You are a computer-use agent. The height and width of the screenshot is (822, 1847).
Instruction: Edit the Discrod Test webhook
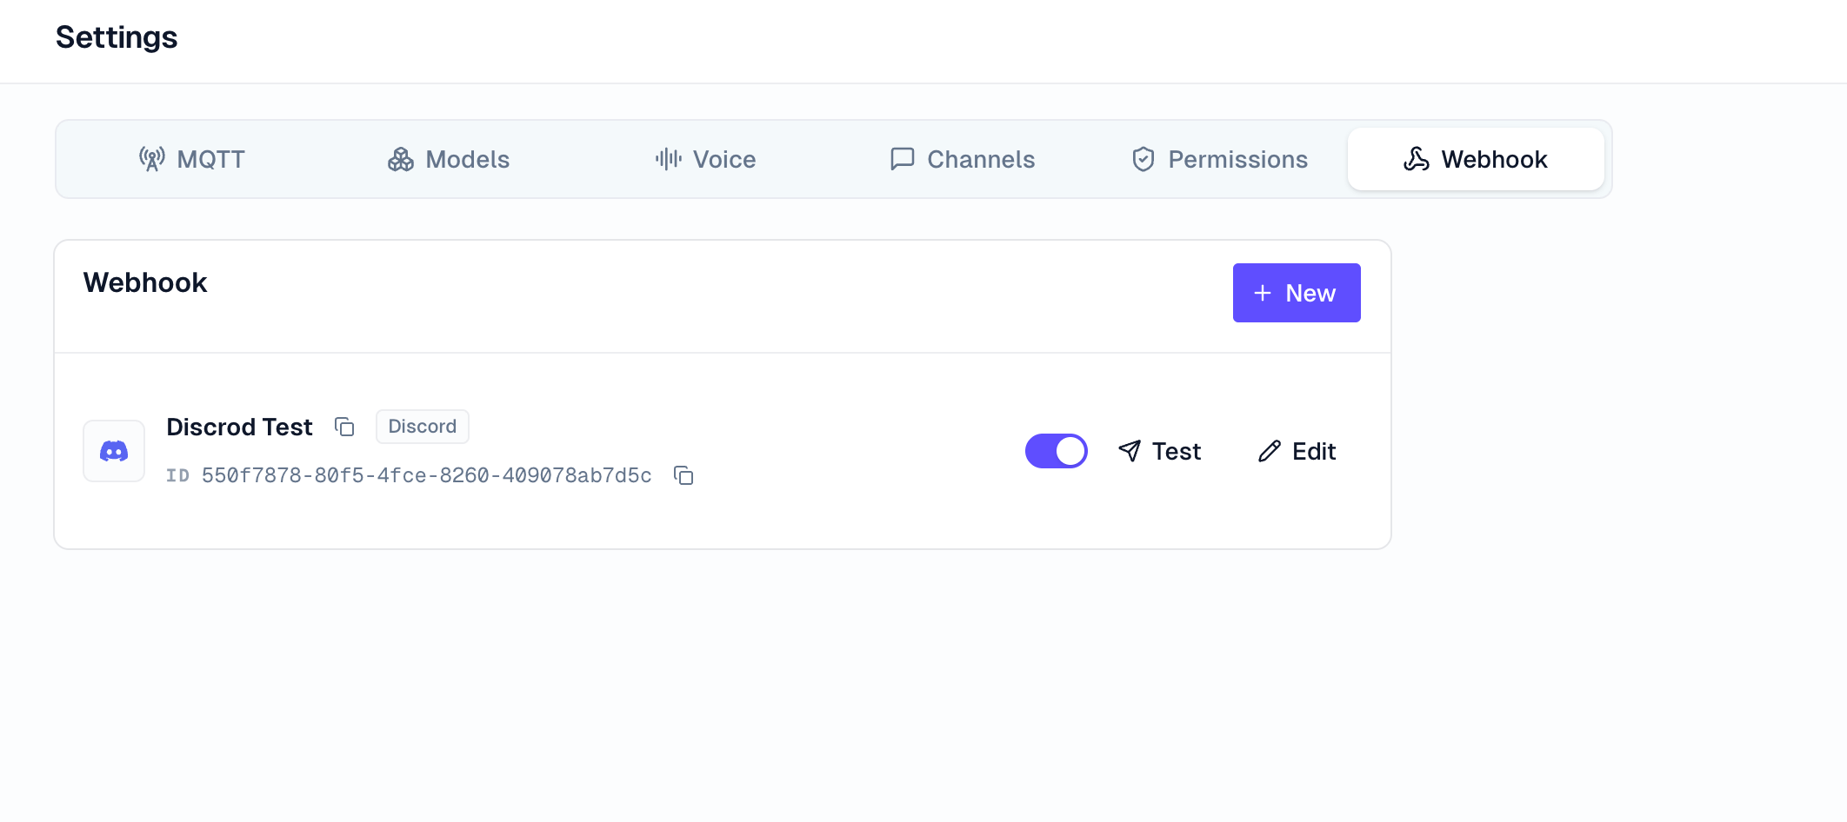1297,451
